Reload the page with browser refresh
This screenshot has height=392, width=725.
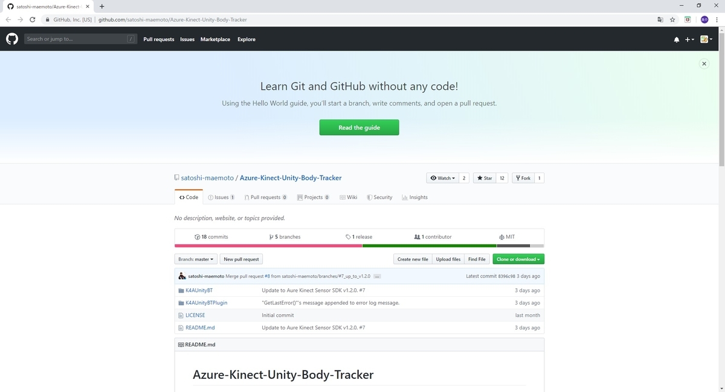(x=32, y=19)
